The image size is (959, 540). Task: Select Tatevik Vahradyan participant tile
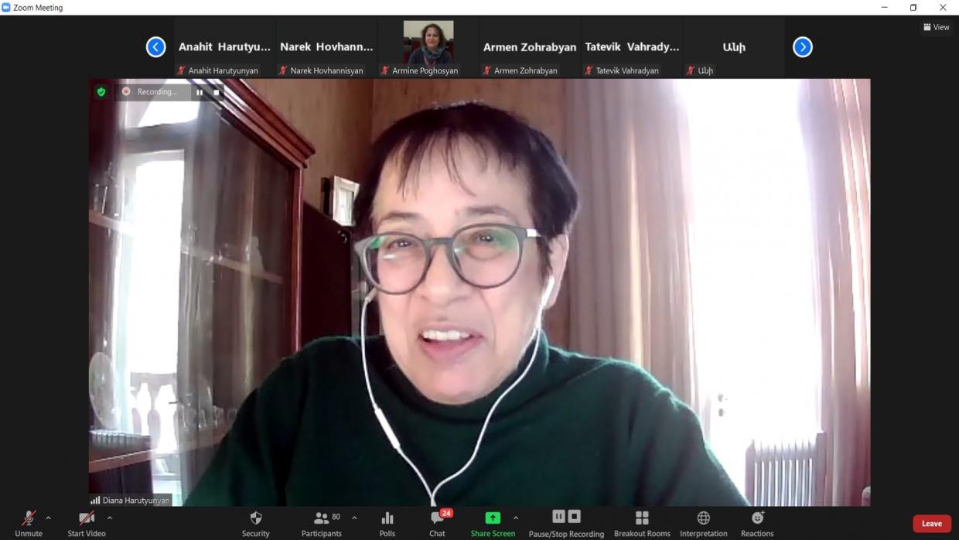632,47
